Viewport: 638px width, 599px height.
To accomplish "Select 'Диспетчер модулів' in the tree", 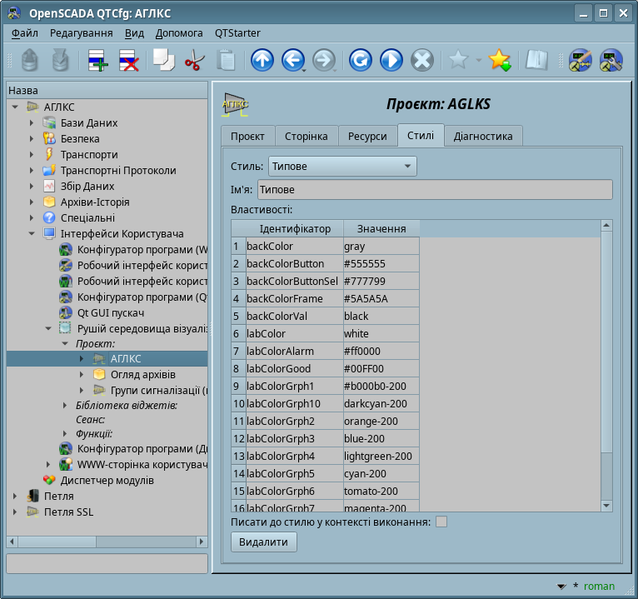I will (x=107, y=481).
